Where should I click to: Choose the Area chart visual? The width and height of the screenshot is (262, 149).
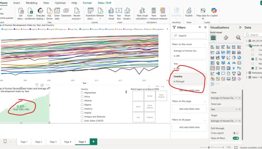(x=218, y=52)
